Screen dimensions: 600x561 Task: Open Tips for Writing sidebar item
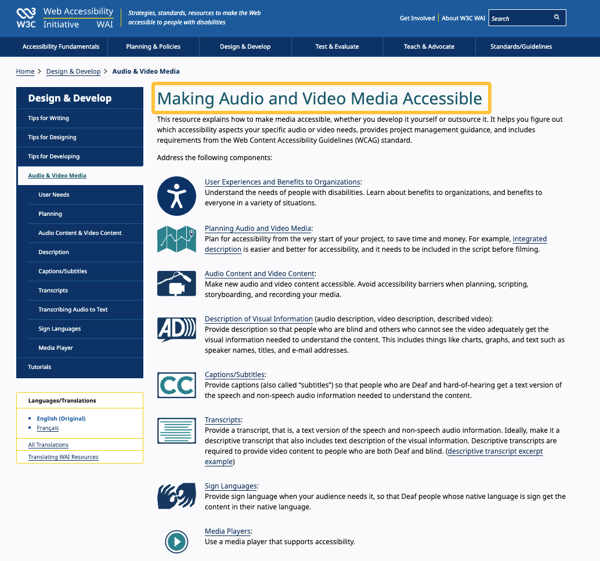point(80,118)
